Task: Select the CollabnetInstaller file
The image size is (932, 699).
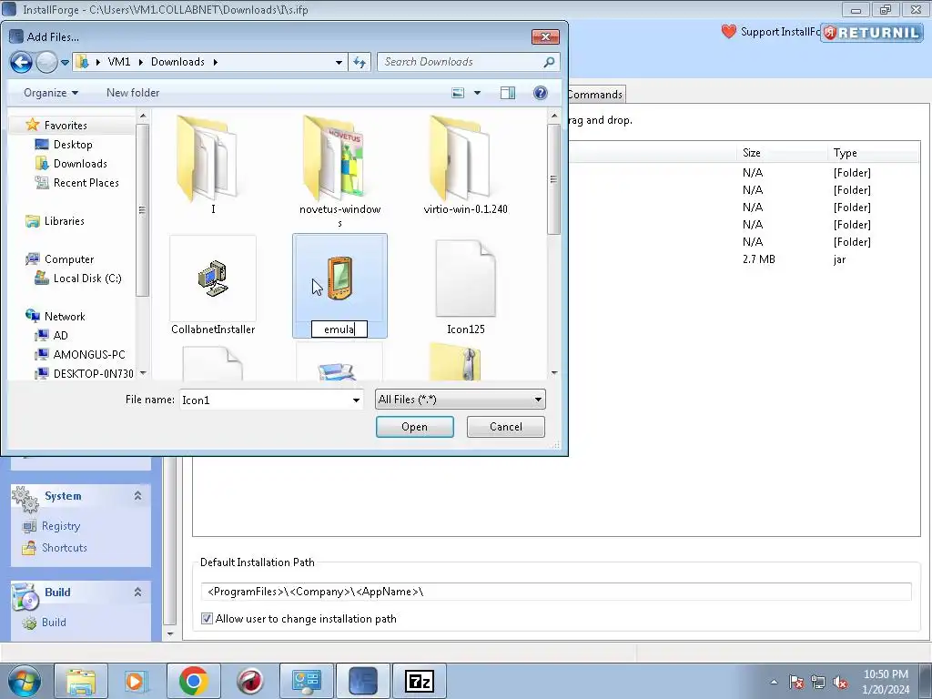Action: coord(213,287)
